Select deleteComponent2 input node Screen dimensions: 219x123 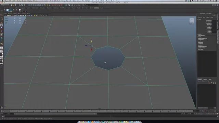click(203, 38)
